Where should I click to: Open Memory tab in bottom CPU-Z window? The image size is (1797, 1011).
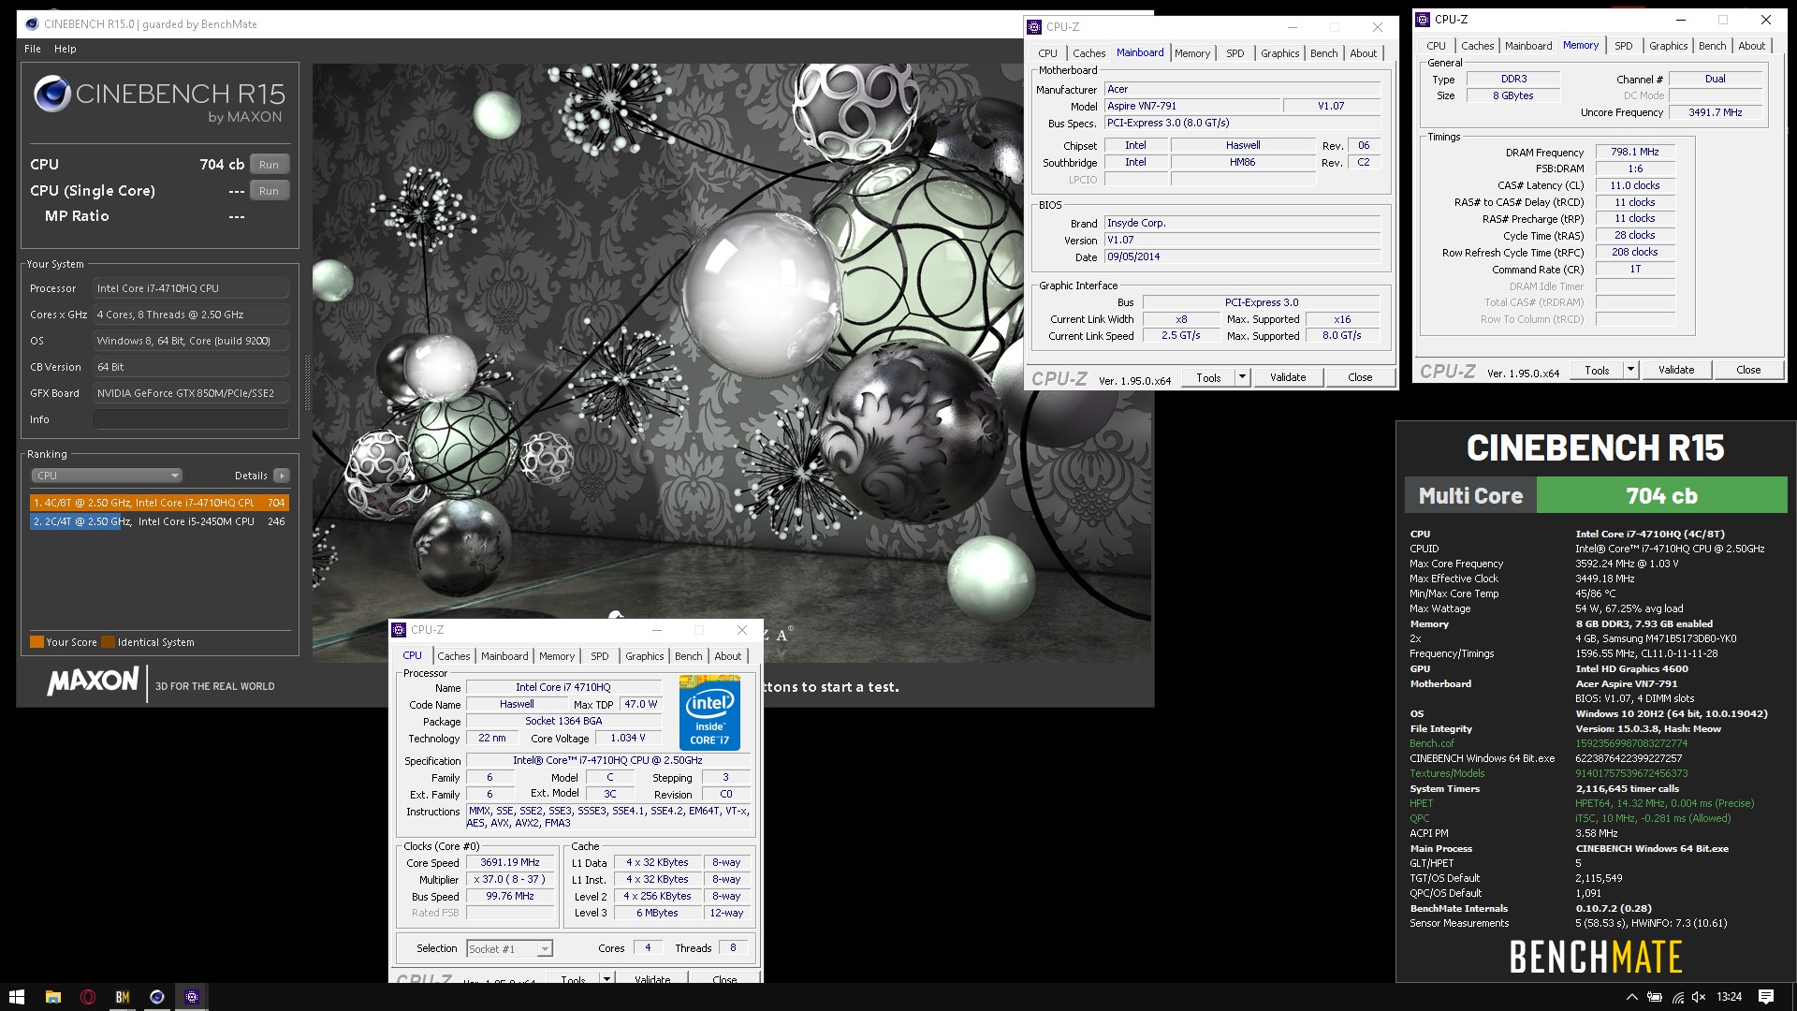[x=557, y=656]
